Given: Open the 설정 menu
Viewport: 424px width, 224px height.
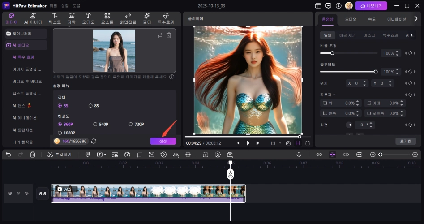Looking at the screenshot, I should 64,6.
